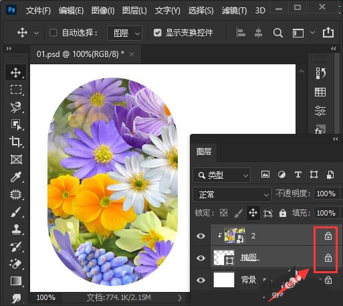Open the Type menu
This screenshot has width=343, height=306.
pos(167,11)
